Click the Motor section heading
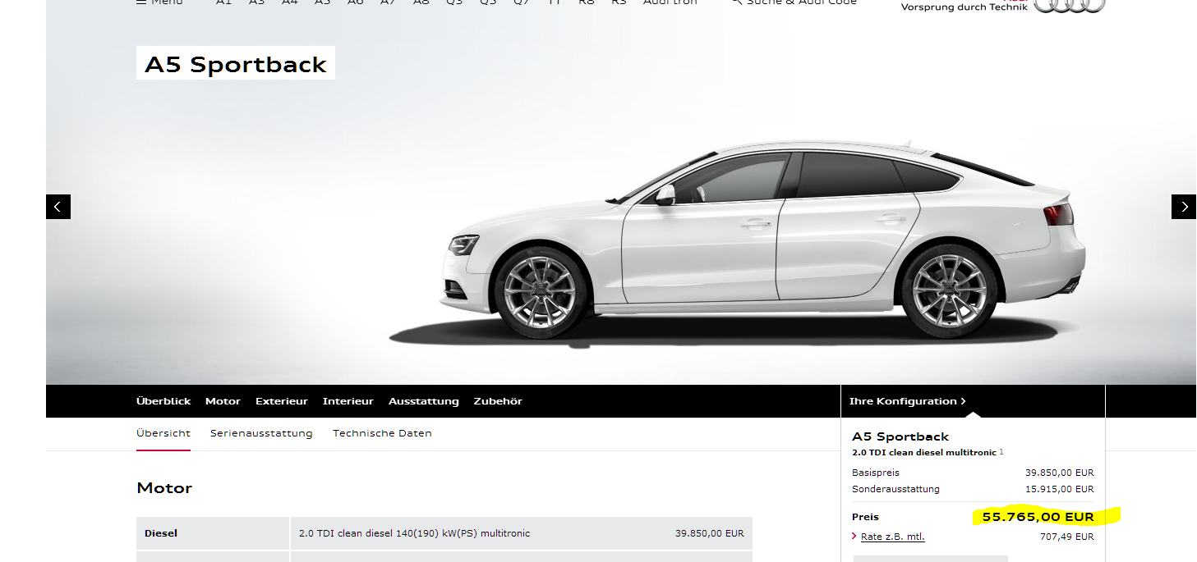1197x562 pixels. 164,488
